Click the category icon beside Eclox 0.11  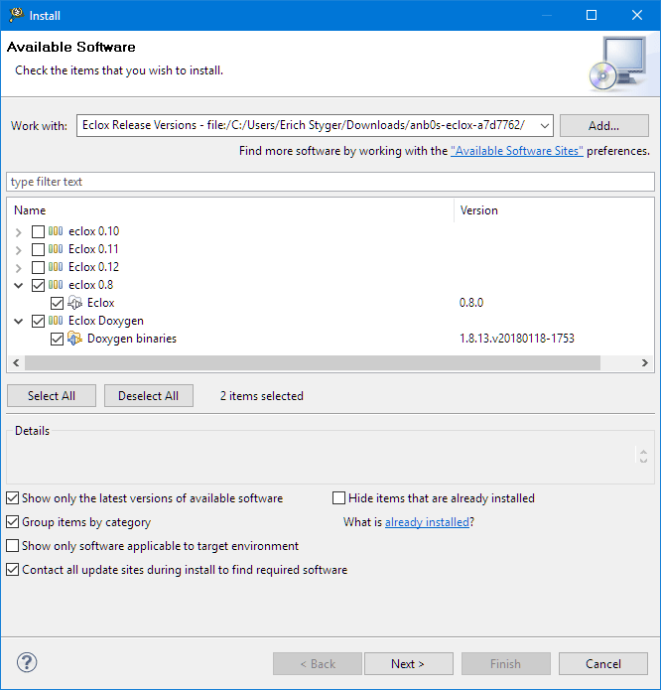(x=56, y=249)
